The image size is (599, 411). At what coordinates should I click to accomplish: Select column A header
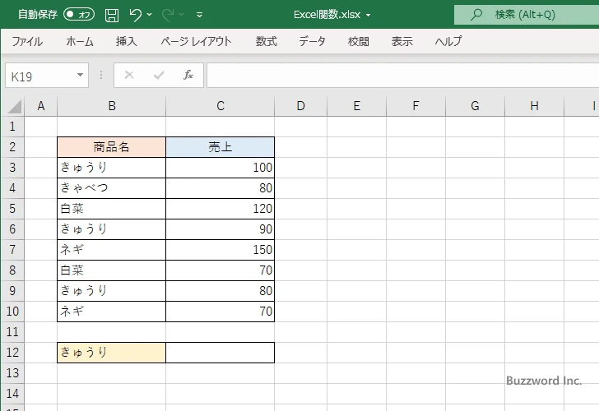(x=41, y=106)
